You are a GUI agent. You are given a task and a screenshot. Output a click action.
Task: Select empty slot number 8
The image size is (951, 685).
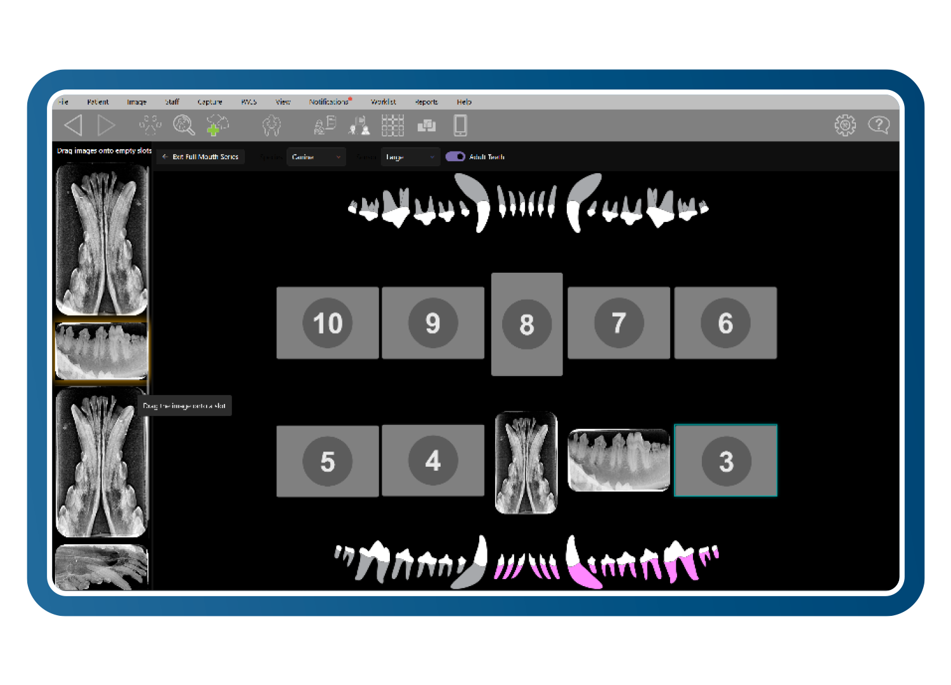527,324
